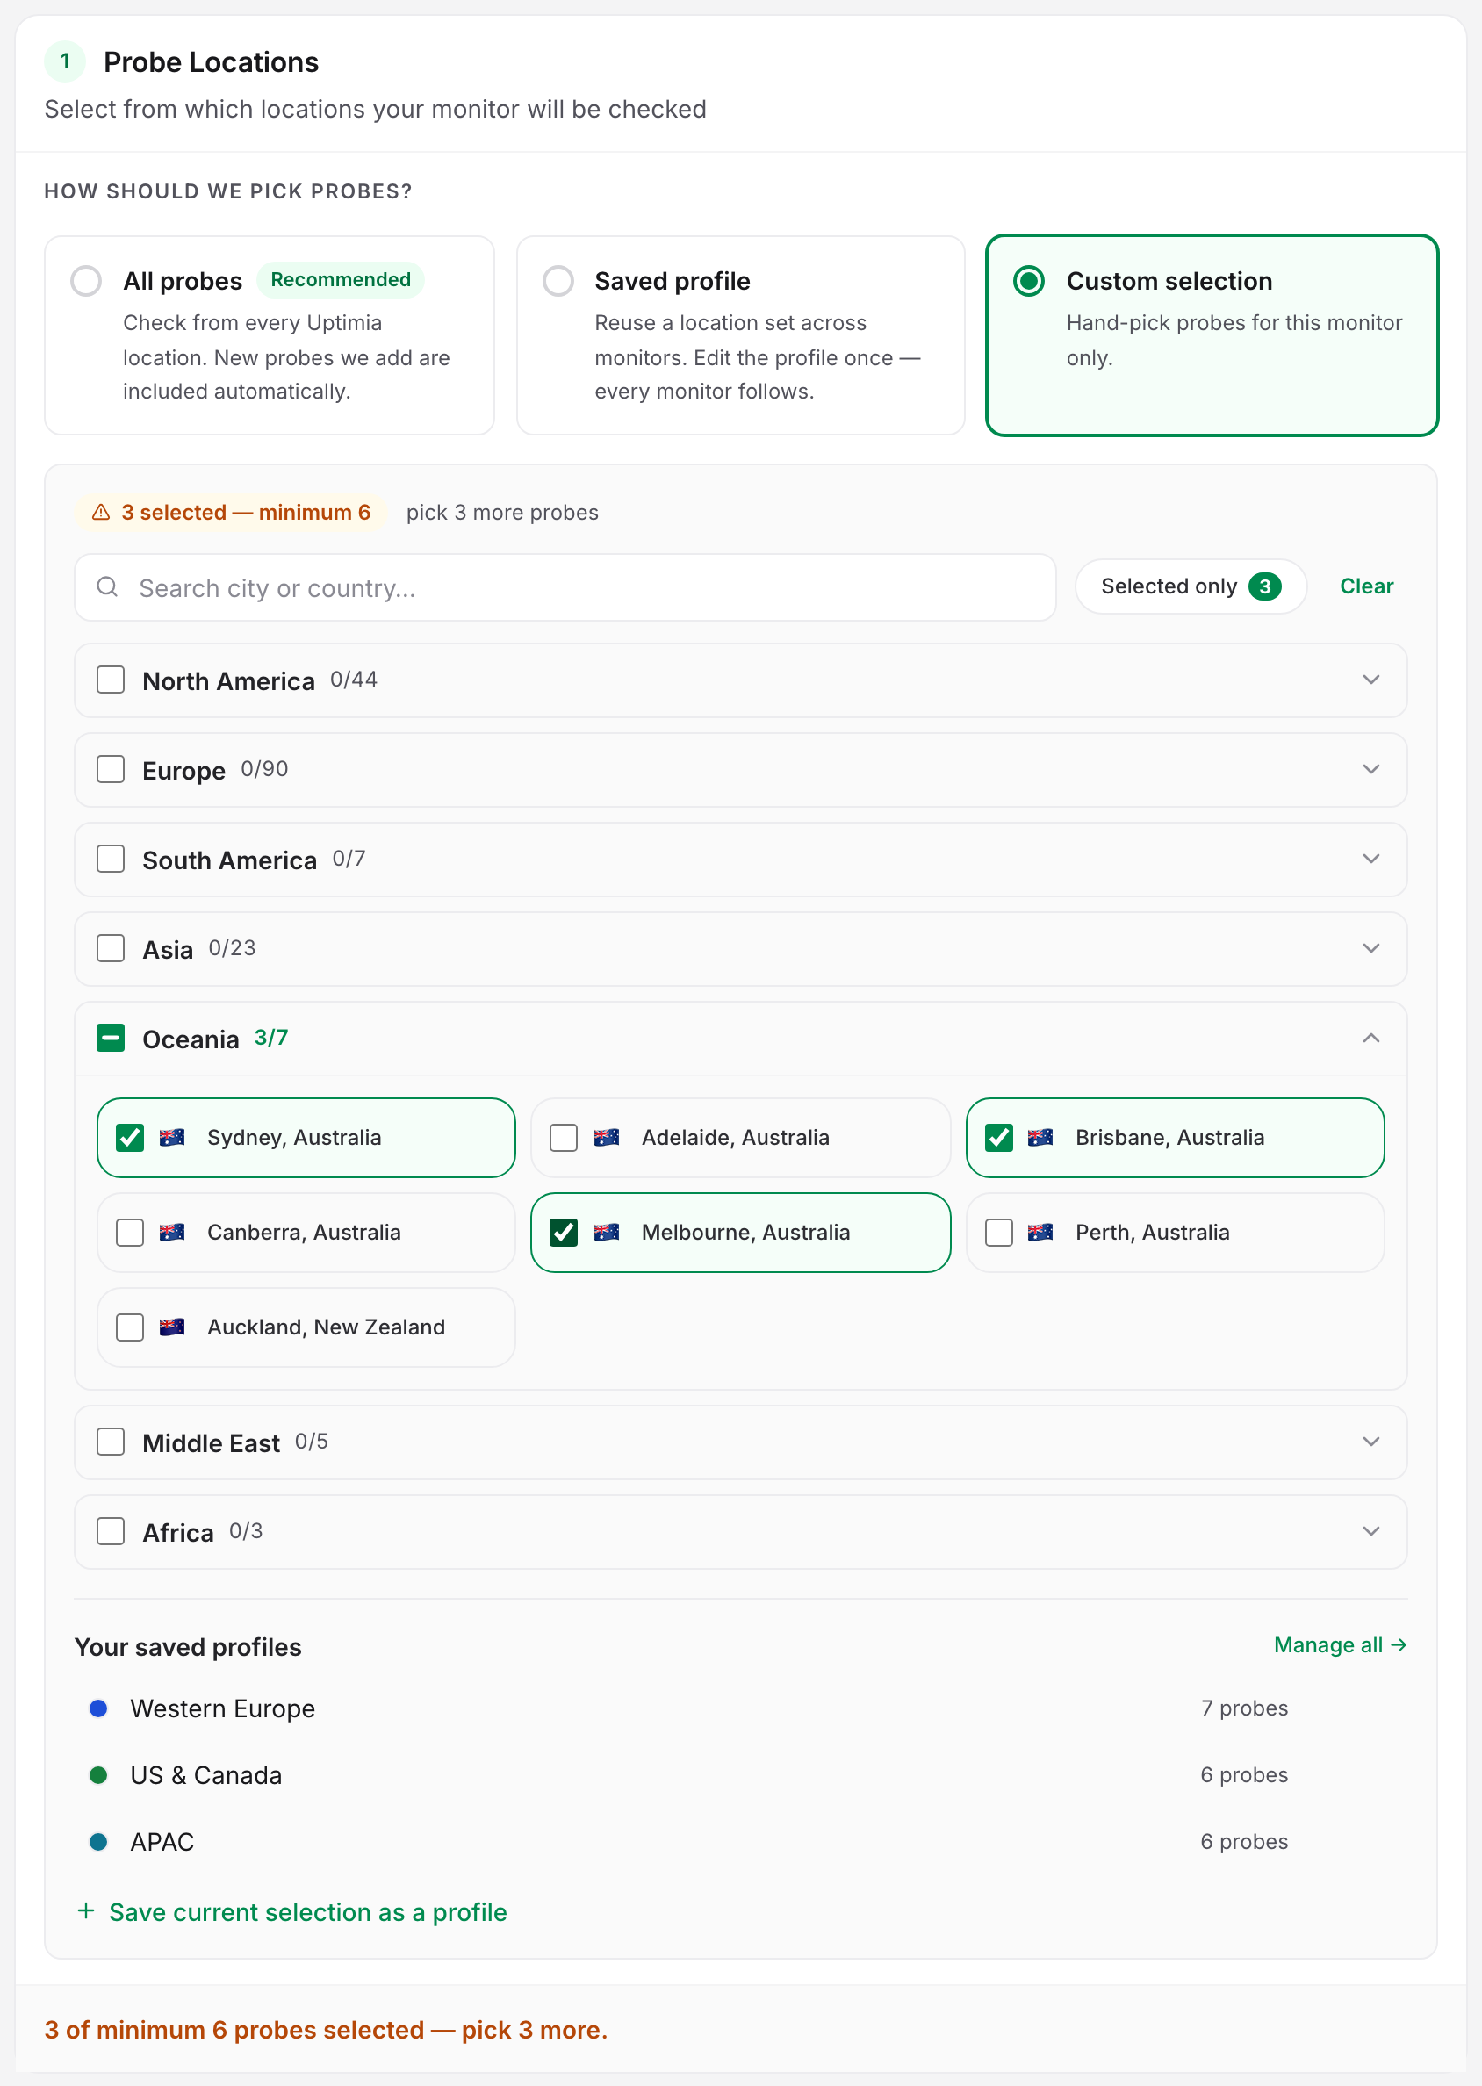
Task: Check the Perth, Australia checkbox
Action: click(998, 1232)
